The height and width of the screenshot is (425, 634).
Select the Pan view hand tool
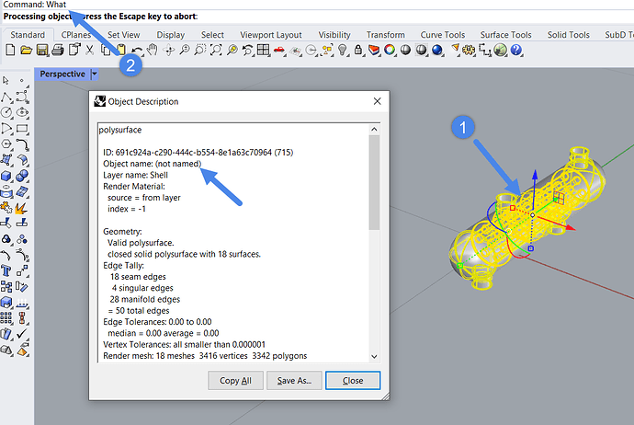click(153, 50)
